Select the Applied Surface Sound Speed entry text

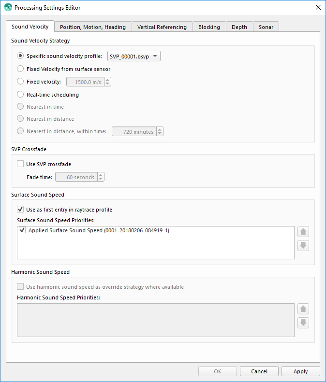pos(99,230)
